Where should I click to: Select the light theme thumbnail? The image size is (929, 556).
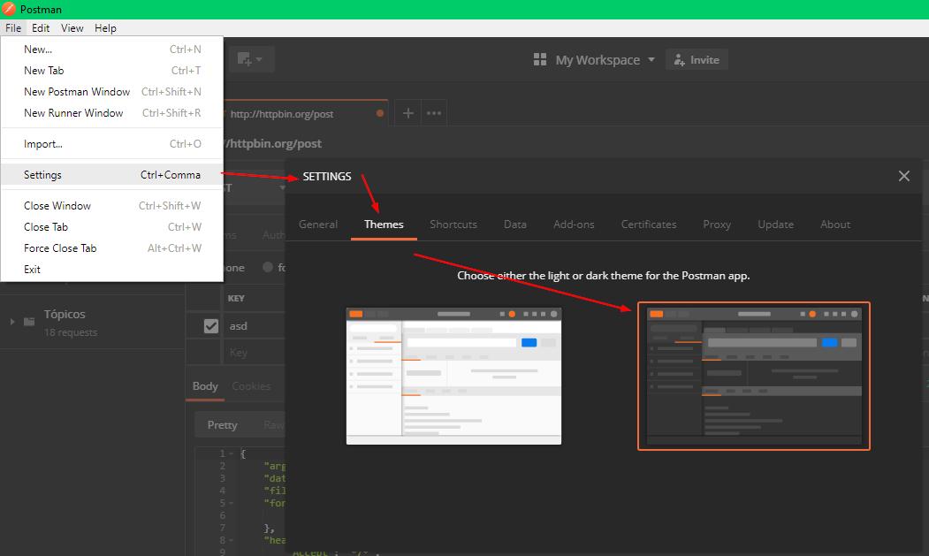[453, 376]
